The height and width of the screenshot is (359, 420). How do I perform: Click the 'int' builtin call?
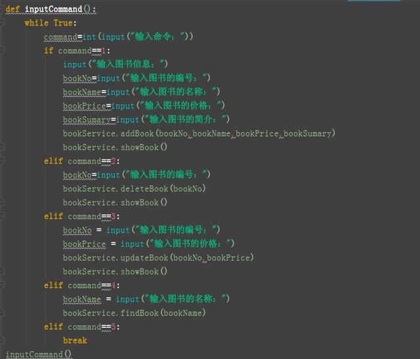tap(89, 37)
